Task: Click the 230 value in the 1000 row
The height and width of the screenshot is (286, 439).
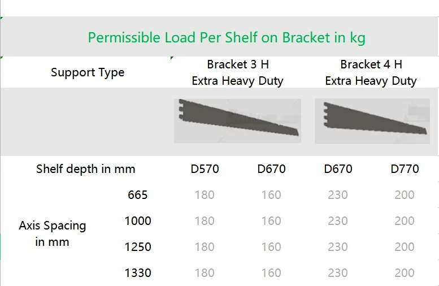Action: point(338,221)
